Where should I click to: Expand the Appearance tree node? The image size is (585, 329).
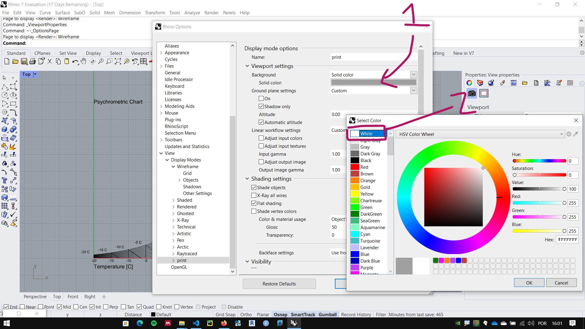click(x=161, y=53)
